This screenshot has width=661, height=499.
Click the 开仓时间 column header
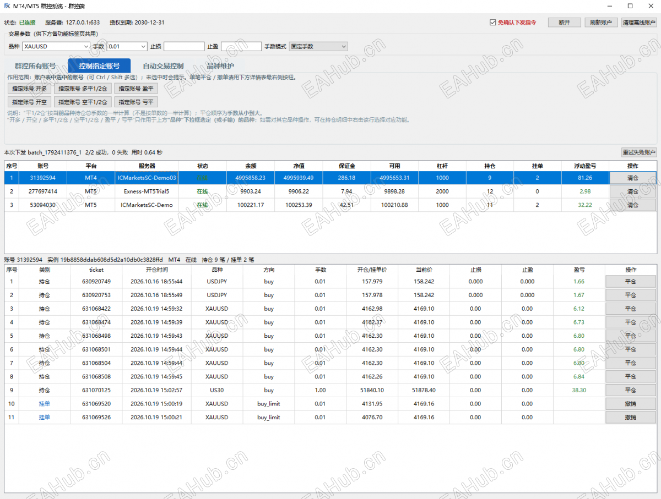[157, 270]
